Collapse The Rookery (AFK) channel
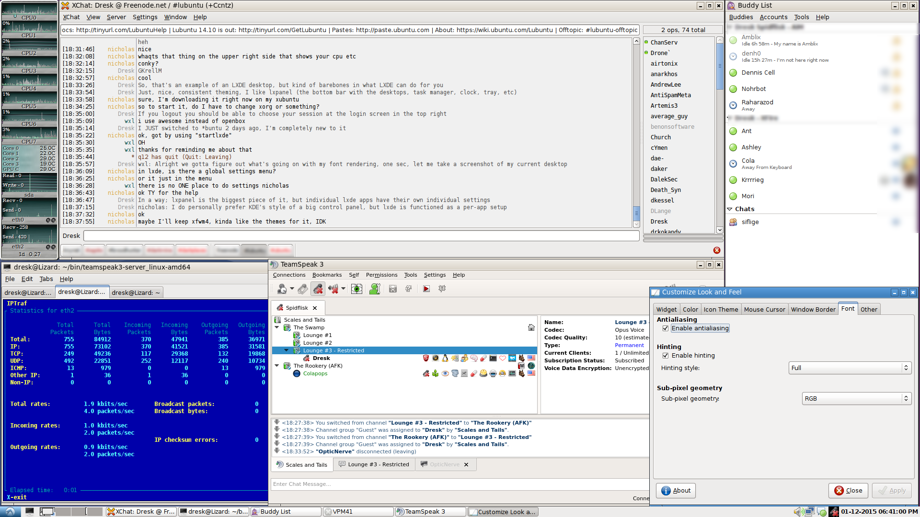 [277, 366]
